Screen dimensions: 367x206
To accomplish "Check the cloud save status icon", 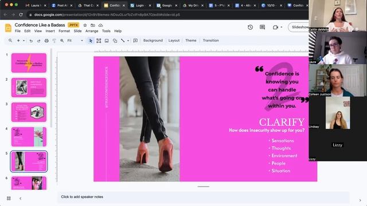I will tap(101, 25).
